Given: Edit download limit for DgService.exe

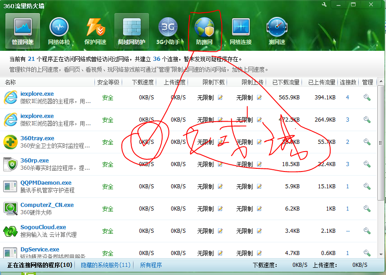Looking at the screenshot, I should [220, 253].
